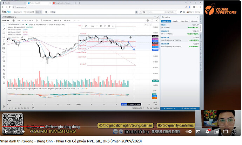Image resolution: width=242 pixels, height=145 pixels.
Task: Open the layout grid icon
Action: point(136,12)
